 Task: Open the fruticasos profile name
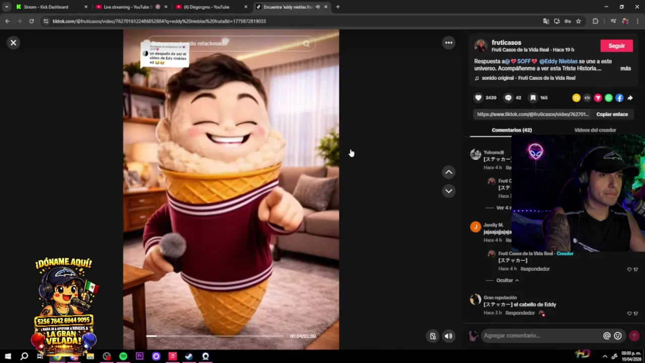[506, 43]
